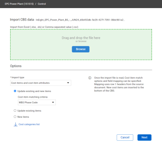Click the 'or browse' text in the drop zone
This screenshot has width=162, height=146.
(81, 41)
